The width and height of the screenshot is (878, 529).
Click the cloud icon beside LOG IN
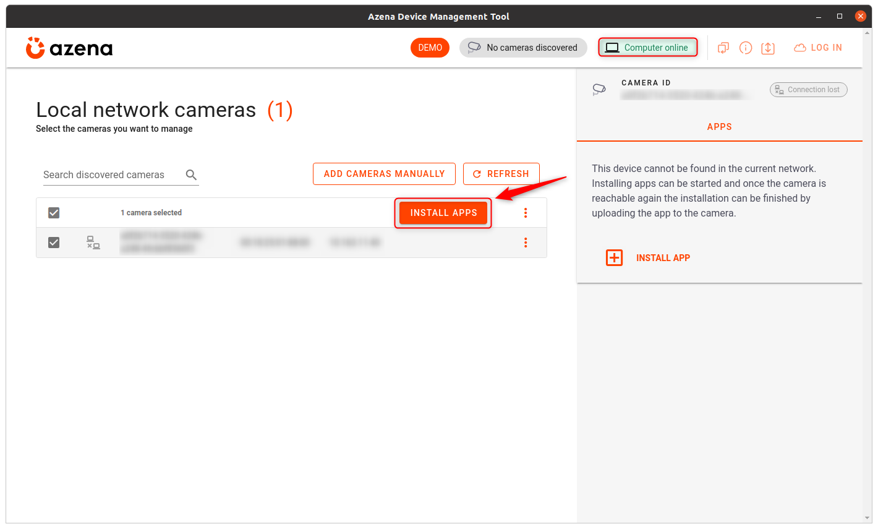pyautogui.click(x=800, y=48)
